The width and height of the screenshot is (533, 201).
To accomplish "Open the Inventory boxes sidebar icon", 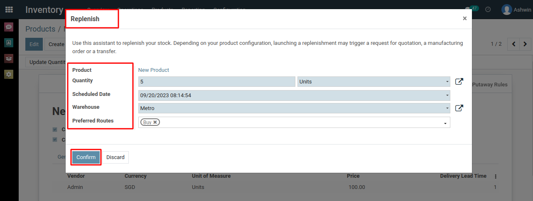I will click(9, 59).
